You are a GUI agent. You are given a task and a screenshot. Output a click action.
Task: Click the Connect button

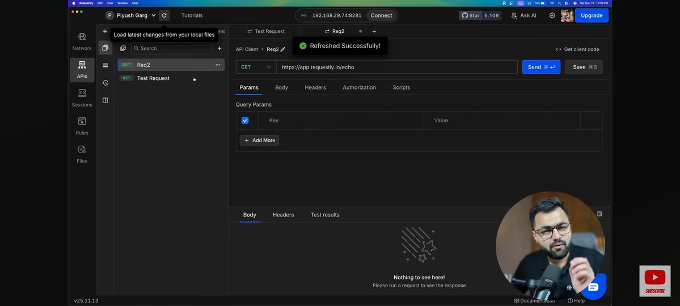pyautogui.click(x=381, y=15)
